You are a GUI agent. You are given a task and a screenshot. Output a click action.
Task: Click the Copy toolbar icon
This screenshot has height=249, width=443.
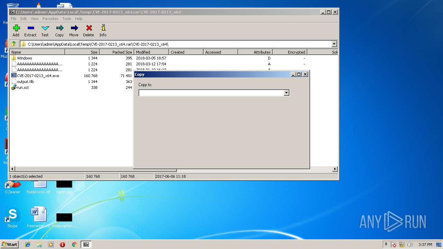click(x=60, y=30)
